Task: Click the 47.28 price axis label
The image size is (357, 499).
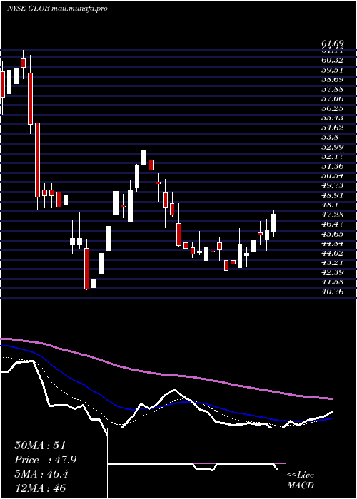Action: 332,215
